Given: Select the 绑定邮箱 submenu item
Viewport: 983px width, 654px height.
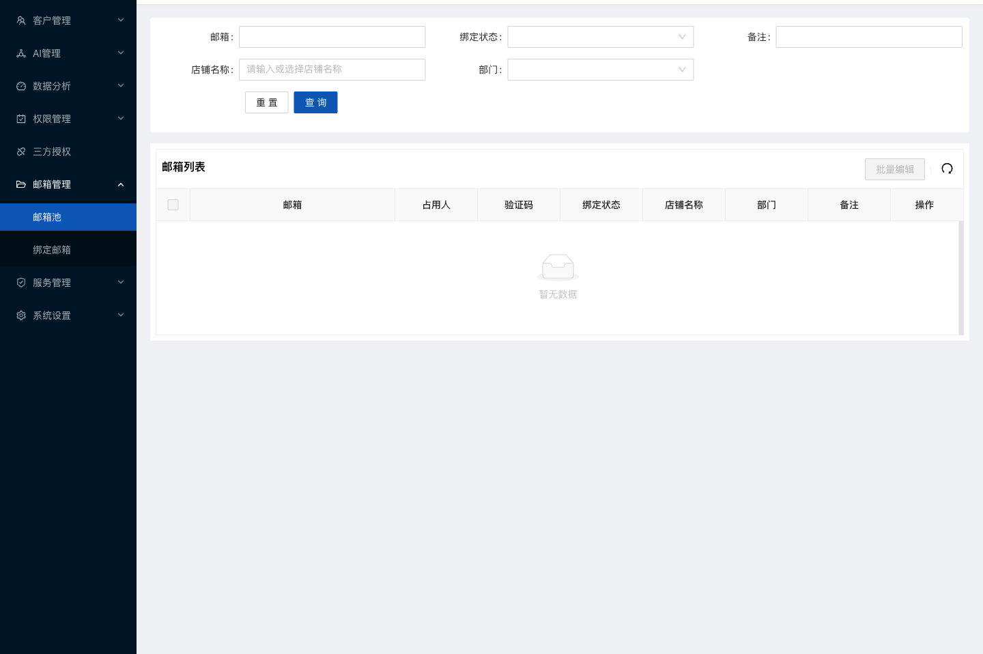Looking at the screenshot, I should coord(68,250).
